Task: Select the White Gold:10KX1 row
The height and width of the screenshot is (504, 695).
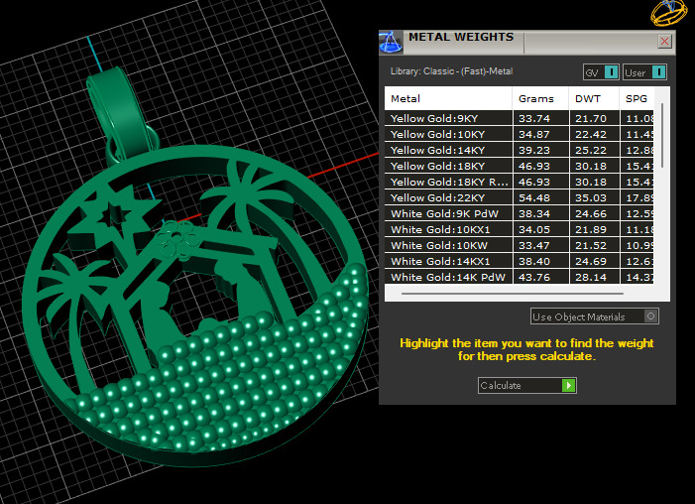Action: (520, 230)
